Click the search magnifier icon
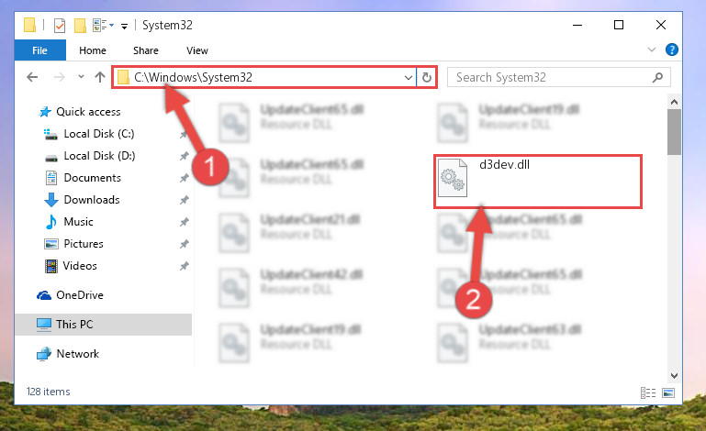Image resolution: width=706 pixels, height=431 pixels. click(x=657, y=77)
